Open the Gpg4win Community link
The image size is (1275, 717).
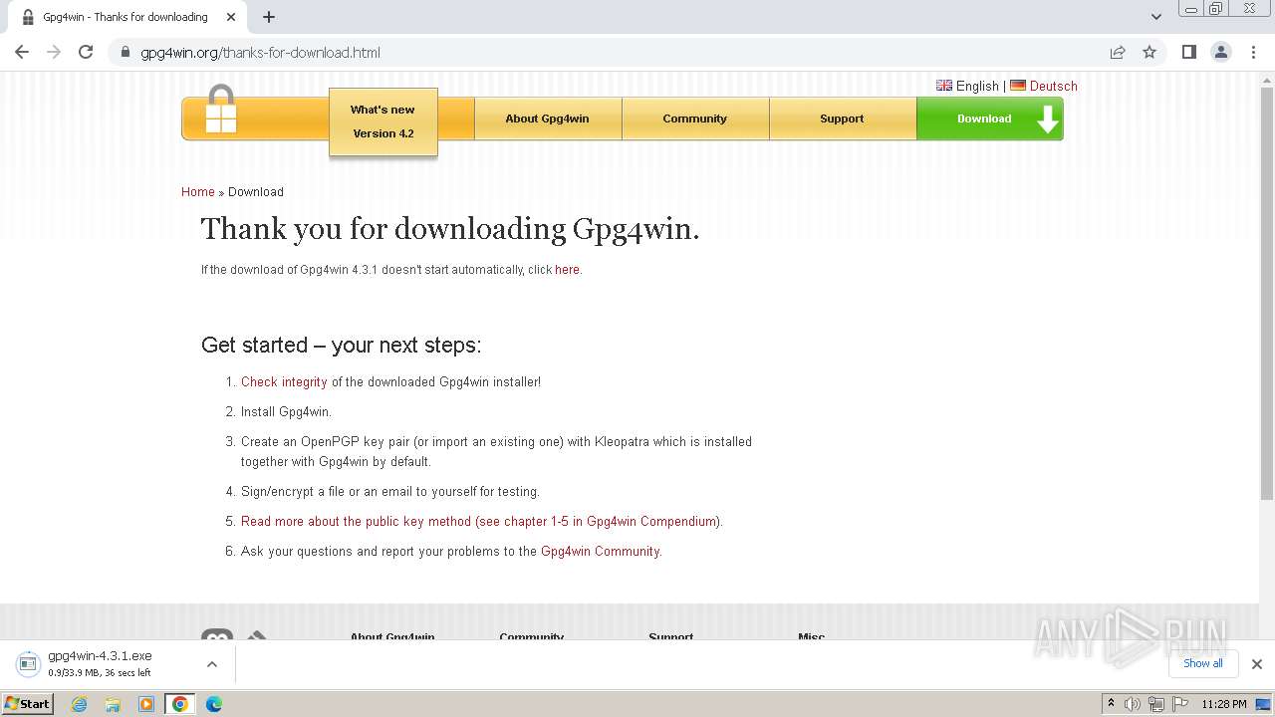click(x=600, y=552)
